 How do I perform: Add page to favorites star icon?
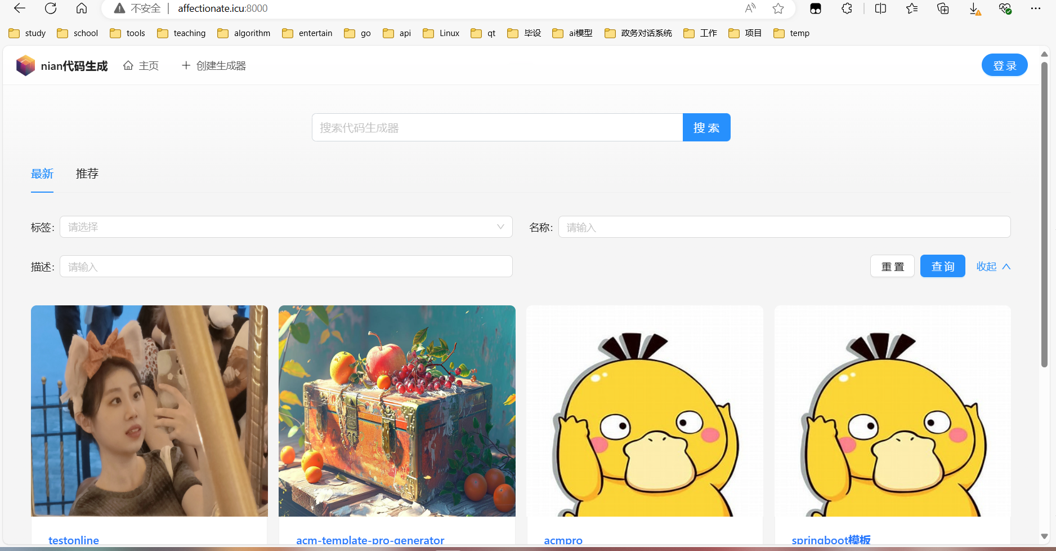click(778, 8)
